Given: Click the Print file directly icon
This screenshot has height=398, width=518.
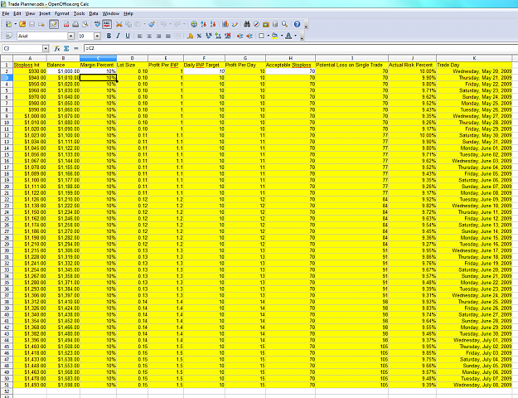Looking at the screenshot, I should pos(75,24).
